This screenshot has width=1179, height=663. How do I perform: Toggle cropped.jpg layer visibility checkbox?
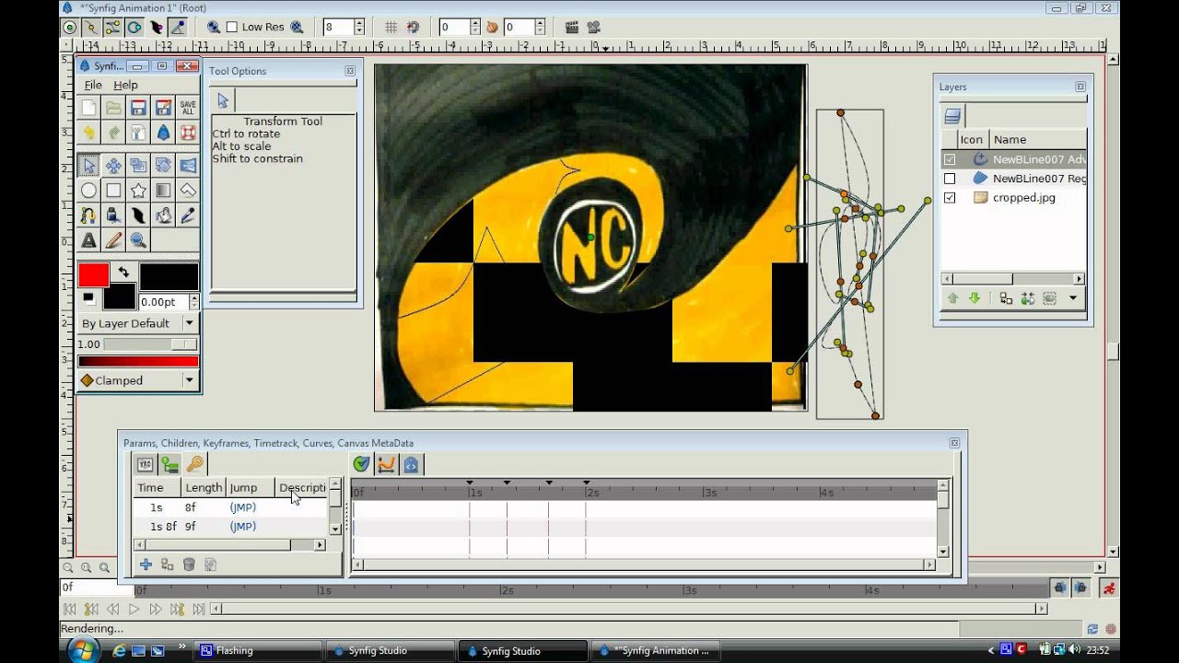click(950, 198)
